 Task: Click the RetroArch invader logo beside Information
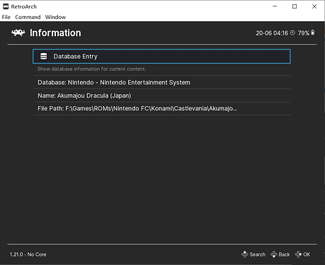point(18,33)
